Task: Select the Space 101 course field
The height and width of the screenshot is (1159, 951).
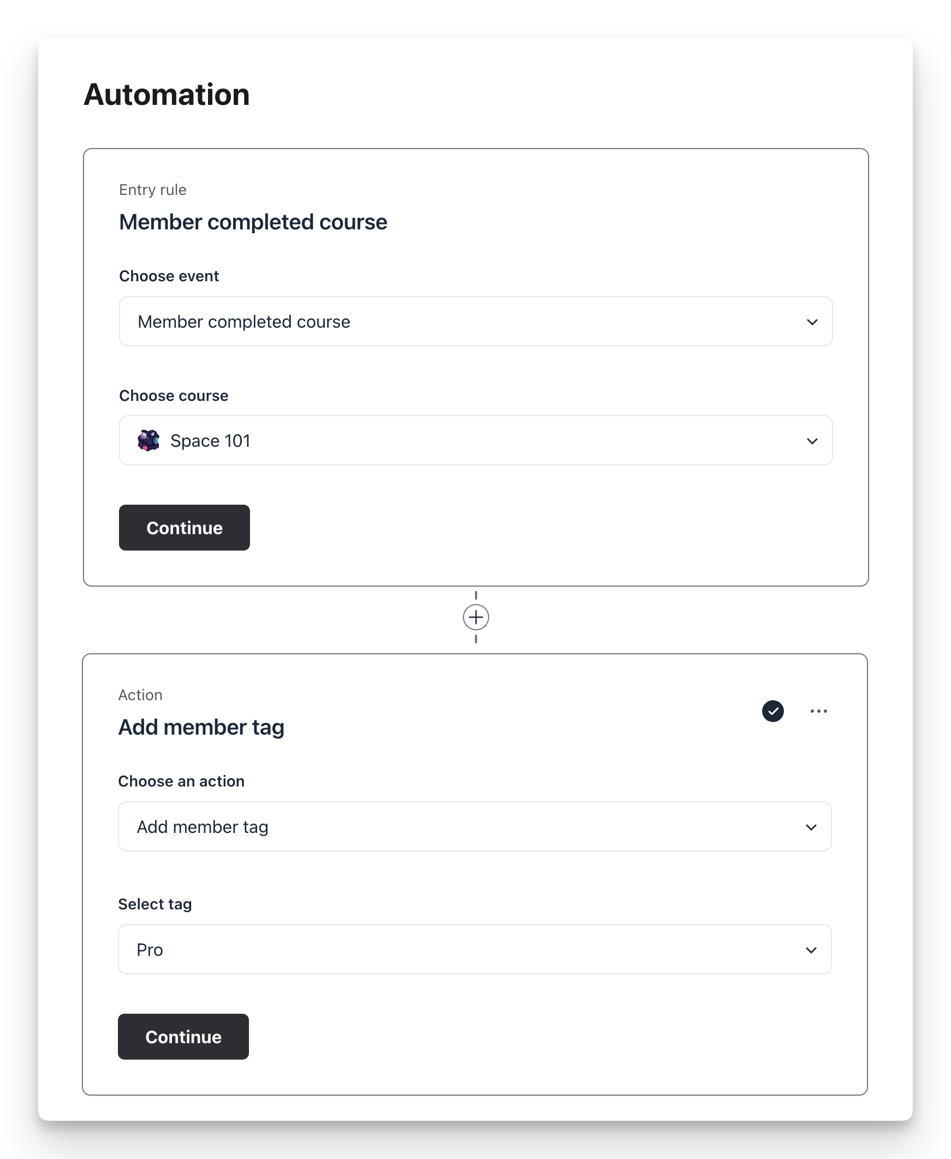Action: 475,440
